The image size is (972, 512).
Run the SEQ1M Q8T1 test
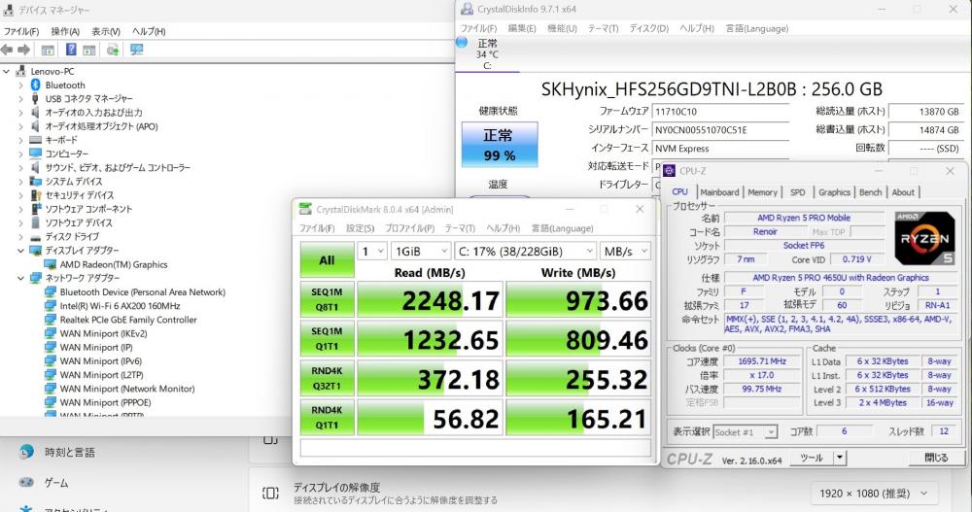(327, 299)
